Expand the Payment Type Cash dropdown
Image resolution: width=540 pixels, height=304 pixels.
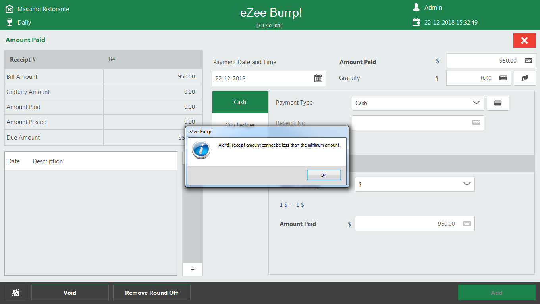[x=476, y=103]
